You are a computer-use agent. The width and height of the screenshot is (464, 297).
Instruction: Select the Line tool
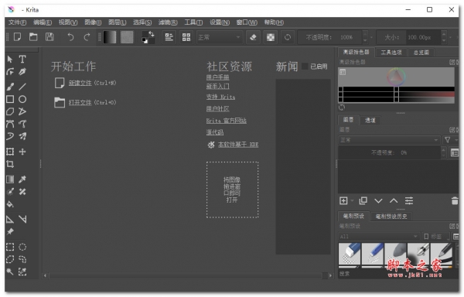22,87
